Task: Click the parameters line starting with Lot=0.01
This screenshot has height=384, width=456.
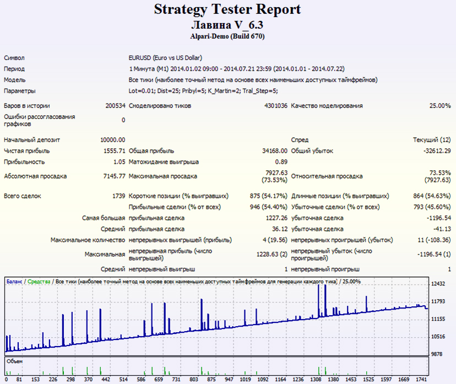Action: tap(203, 91)
